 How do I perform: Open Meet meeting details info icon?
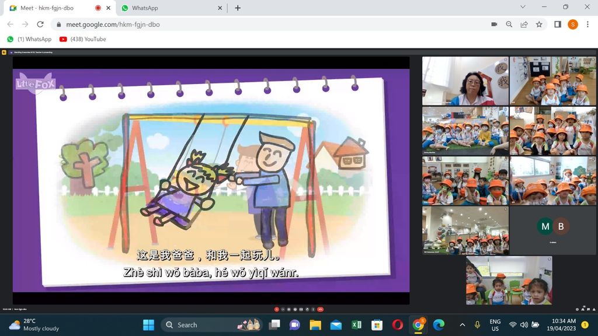(577, 309)
